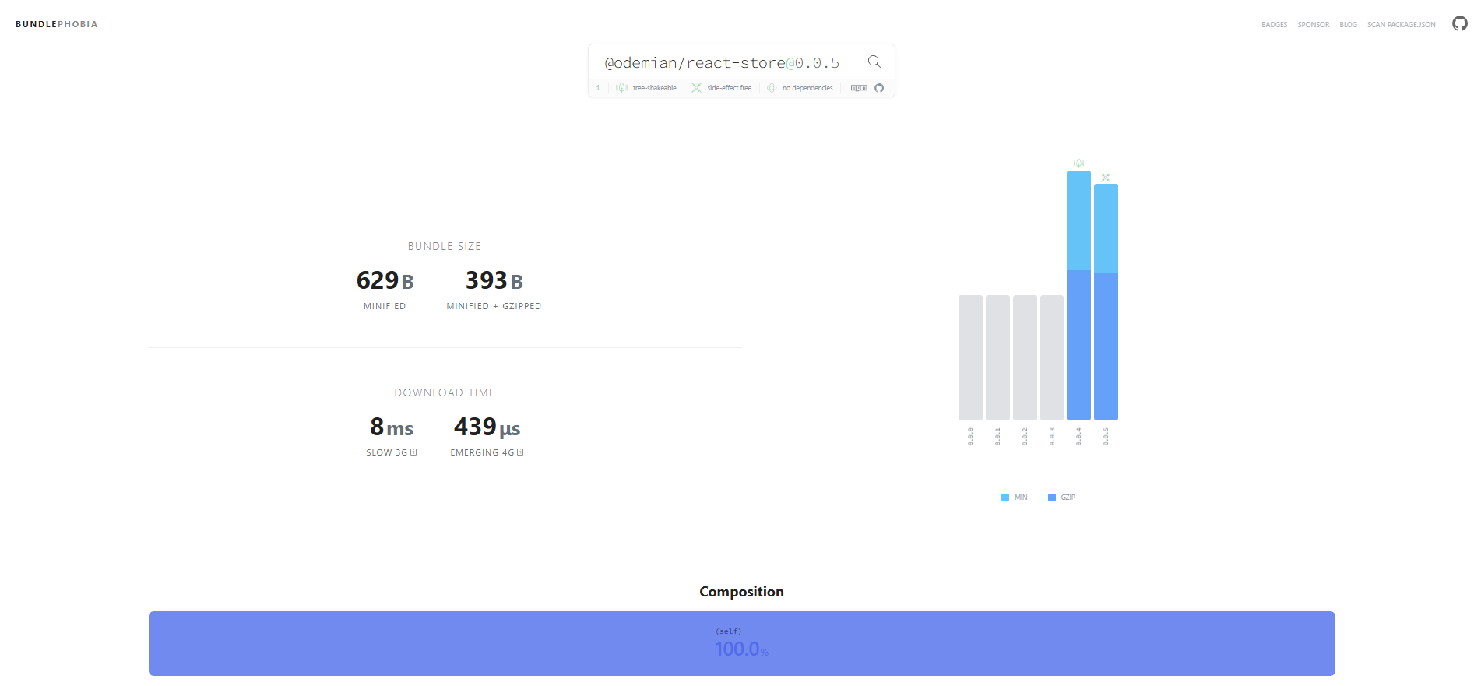This screenshot has width=1481, height=686.
Task: Open the Sponsor page
Action: tap(1313, 25)
